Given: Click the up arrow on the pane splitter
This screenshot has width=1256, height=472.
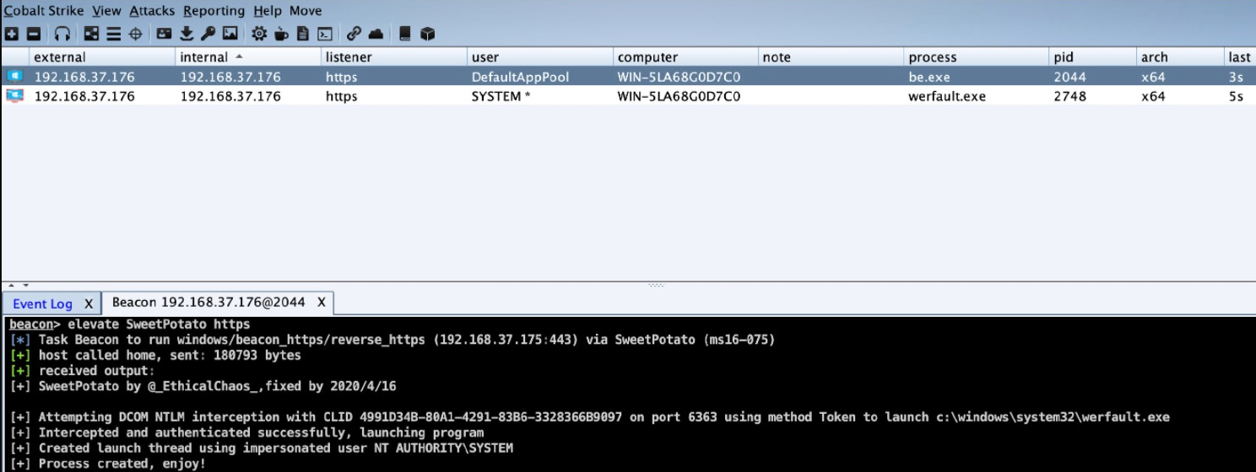Looking at the screenshot, I should coord(12,286).
